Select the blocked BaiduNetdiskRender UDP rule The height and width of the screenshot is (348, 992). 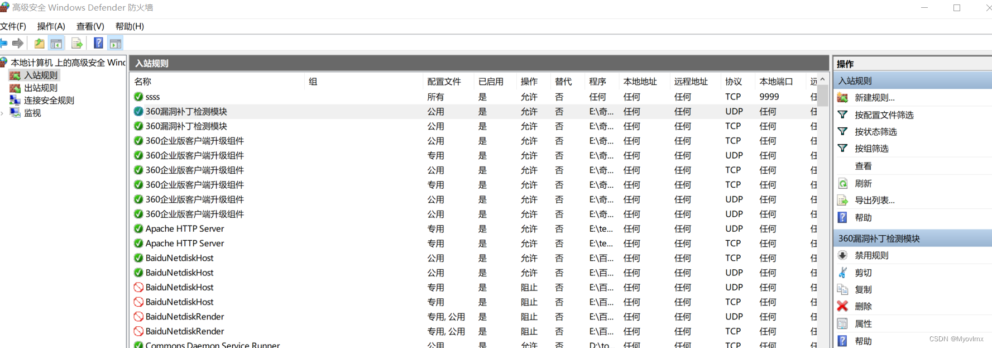pos(475,317)
